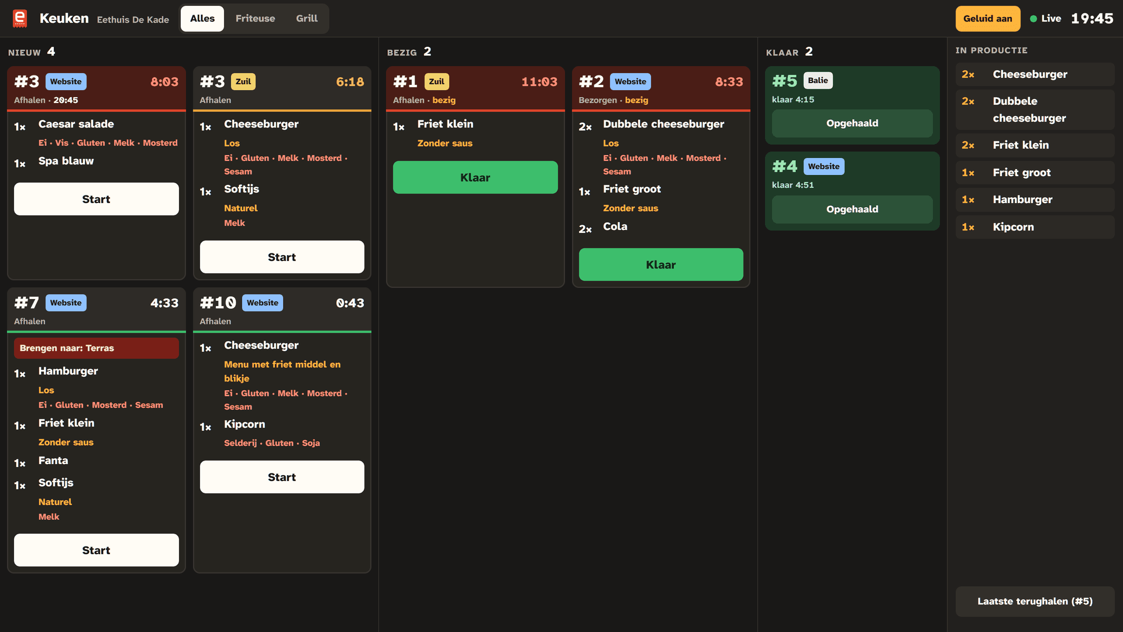Click Website badge on order #2
The image size is (1123, 632).
(x=631, y=81)
